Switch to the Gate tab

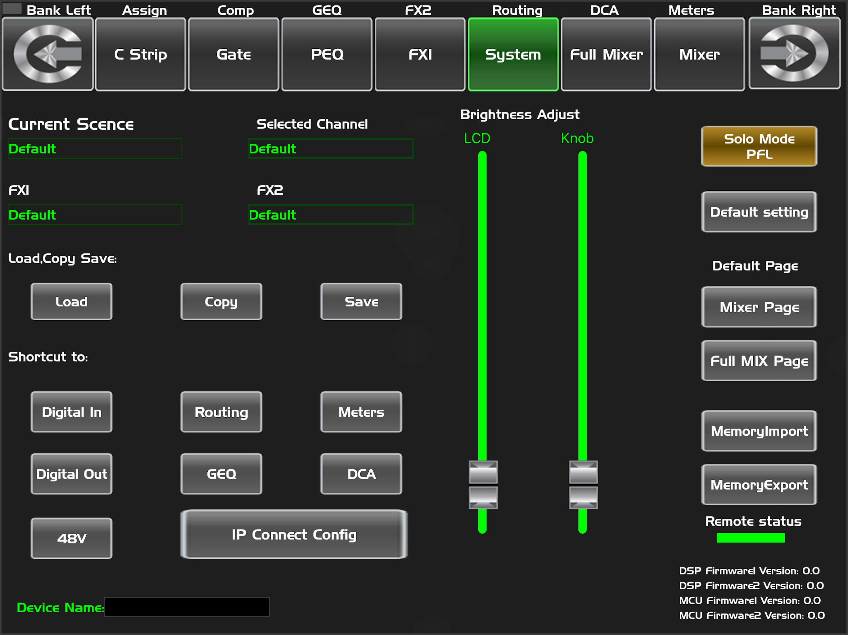click(x=233, y=54)
